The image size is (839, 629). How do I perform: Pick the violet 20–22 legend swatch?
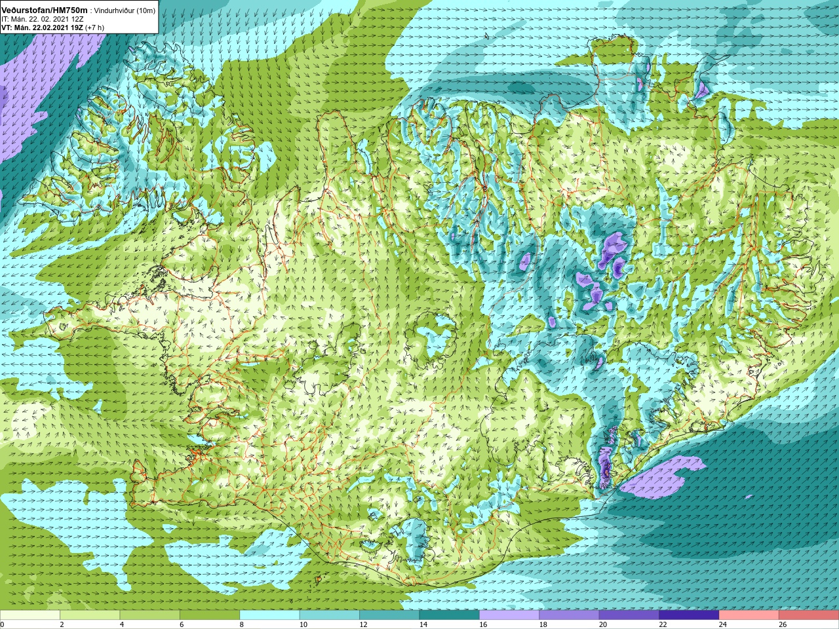629,615
